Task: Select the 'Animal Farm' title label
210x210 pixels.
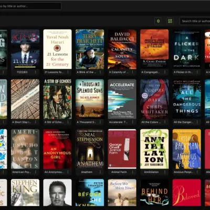Action: tap(119, 172)
